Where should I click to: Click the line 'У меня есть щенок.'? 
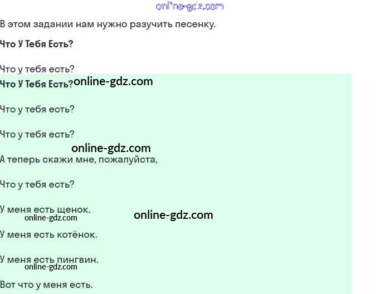45,209
